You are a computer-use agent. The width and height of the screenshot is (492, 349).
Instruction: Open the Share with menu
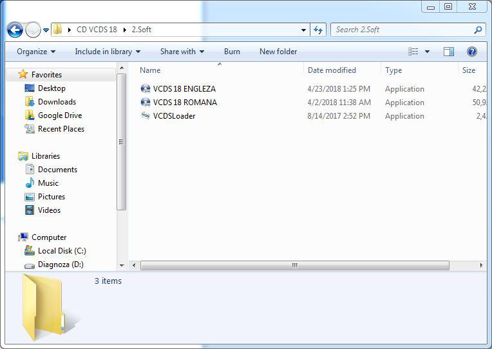point(182,52)
